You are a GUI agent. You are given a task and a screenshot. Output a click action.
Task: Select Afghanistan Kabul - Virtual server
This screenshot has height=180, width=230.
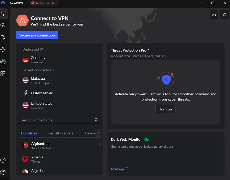click(59, 146)
